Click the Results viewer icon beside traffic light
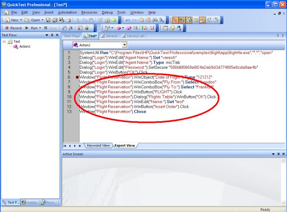The image size is (287, 212). pos(80,28)
